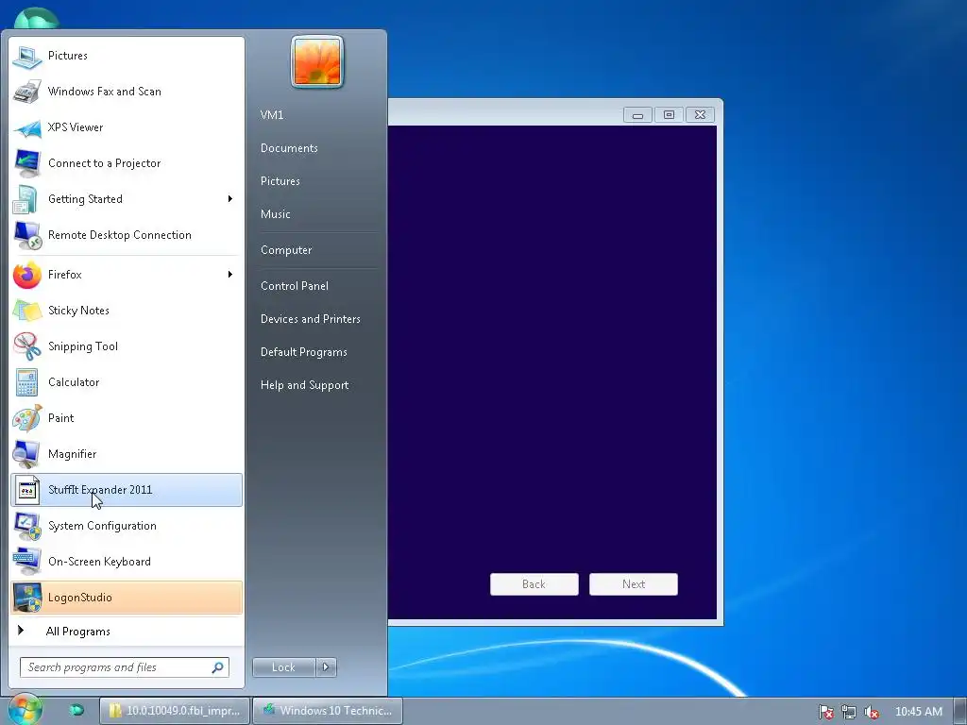
Task: Click the user account picture
Action: click(x=317, y=61)
